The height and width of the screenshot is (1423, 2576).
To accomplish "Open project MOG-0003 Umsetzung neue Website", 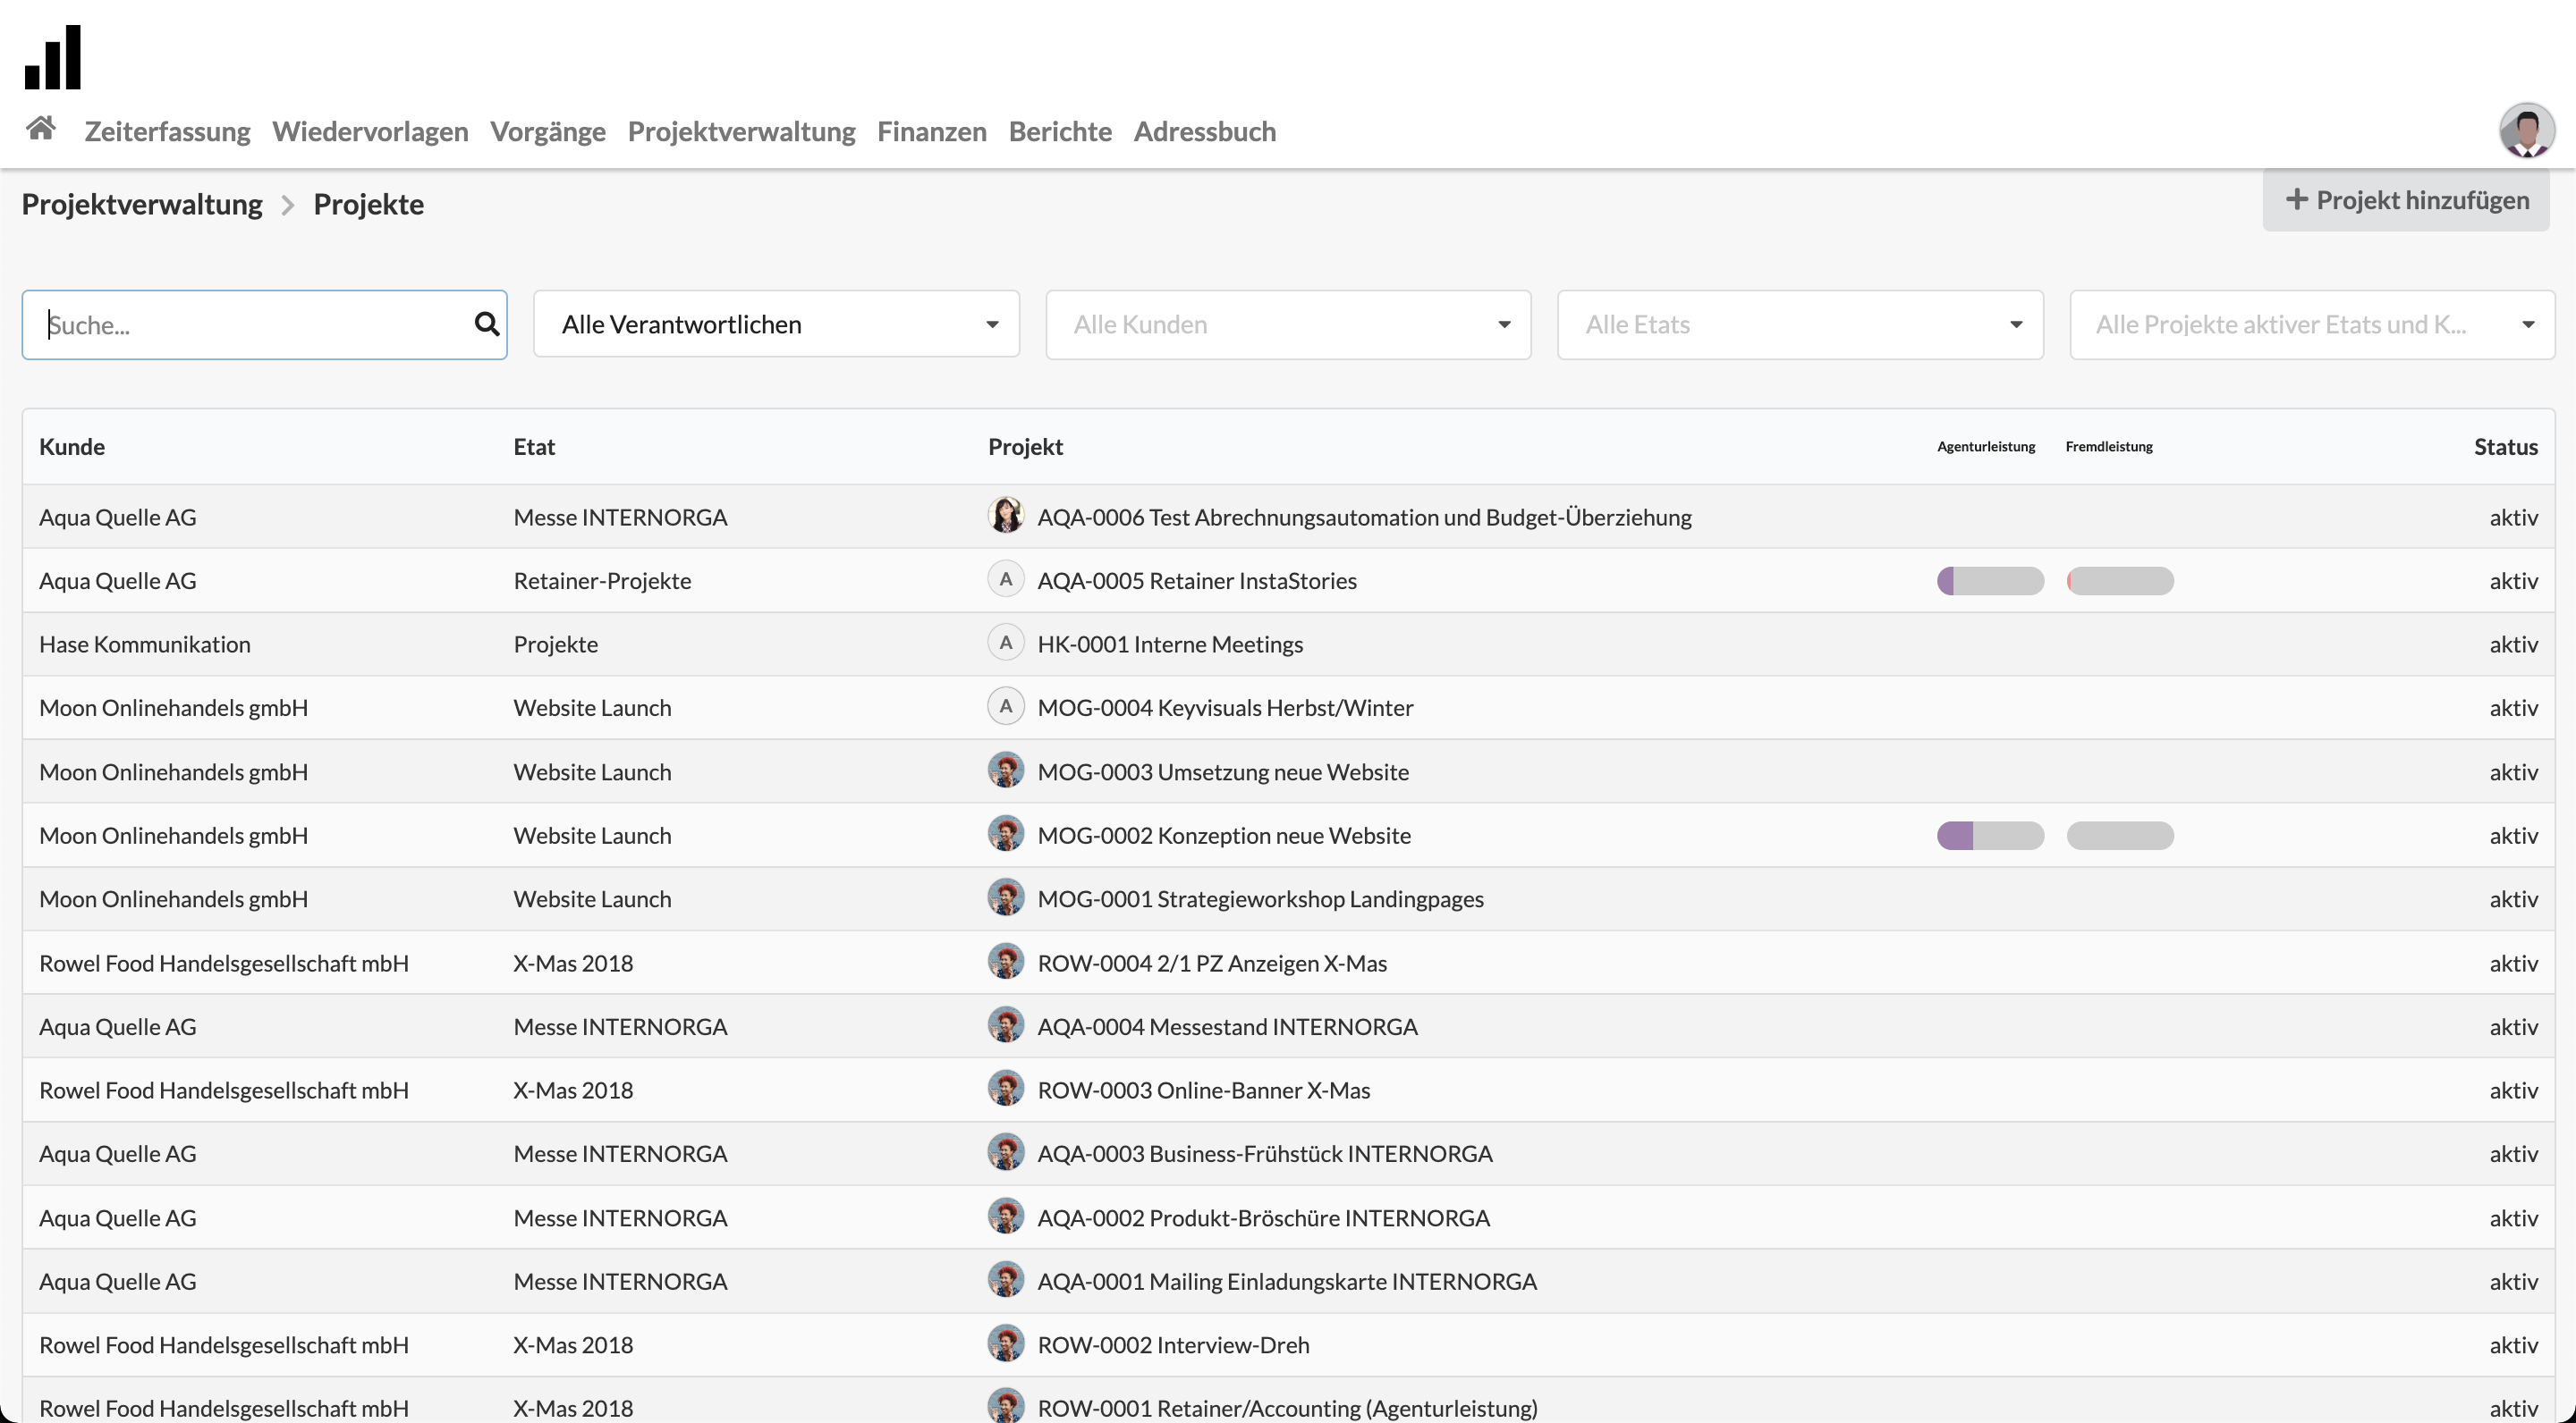I will [x=1222, y=771].
